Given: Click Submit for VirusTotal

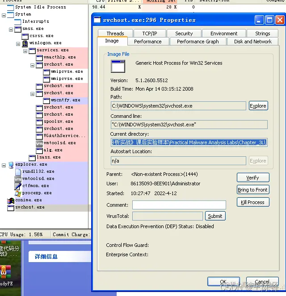Looking at the screenshot, I should [215, 216].
